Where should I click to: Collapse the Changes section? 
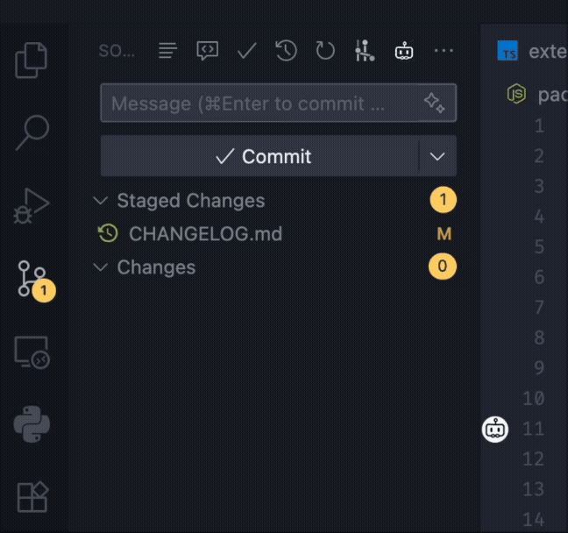coord(101,267)
